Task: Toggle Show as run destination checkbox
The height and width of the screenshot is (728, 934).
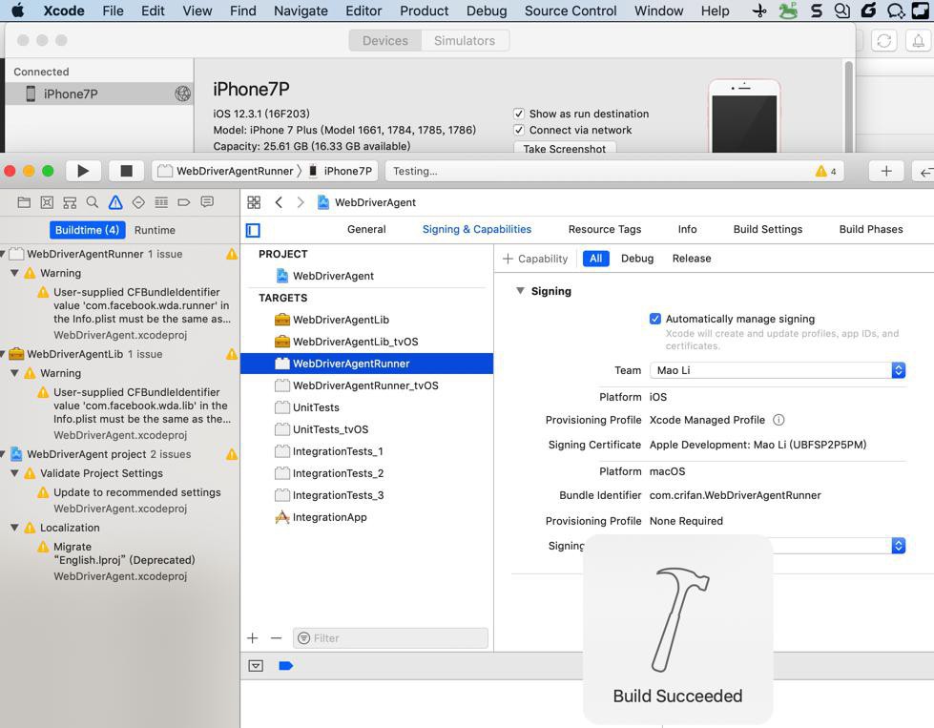Action: coord(519,114)
